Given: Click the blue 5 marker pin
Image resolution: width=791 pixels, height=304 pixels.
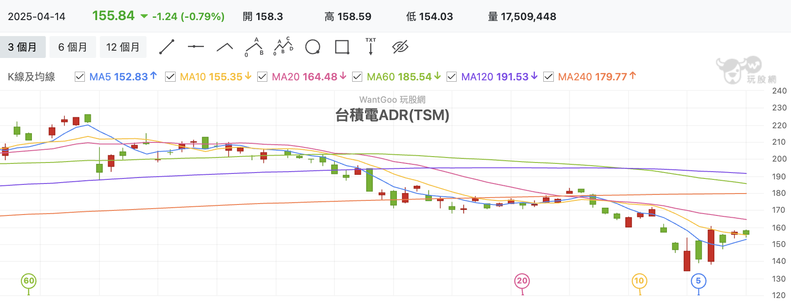Looking at the screenshot, I should click(x=698, y=281).
